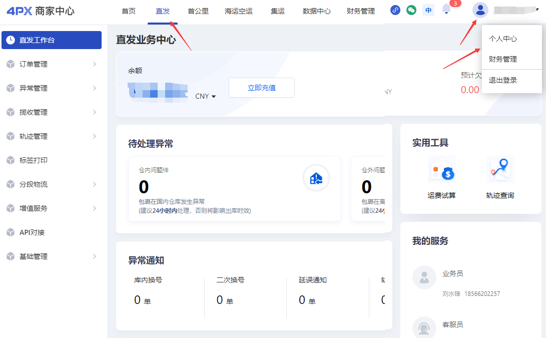Select 直发工作台 in the sidebar
Screen dimensions: 546x338
52,40
